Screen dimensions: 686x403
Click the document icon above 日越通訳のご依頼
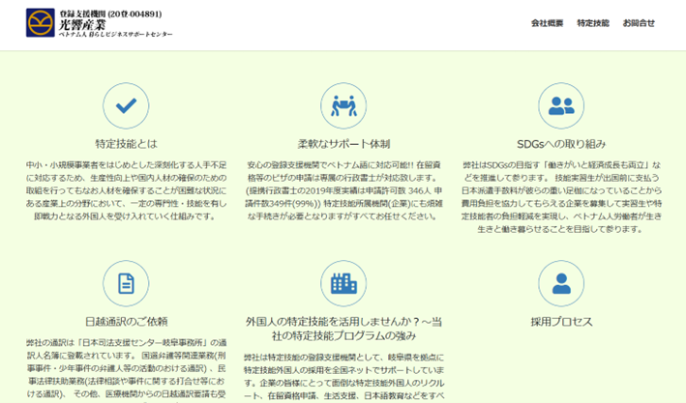126,283
